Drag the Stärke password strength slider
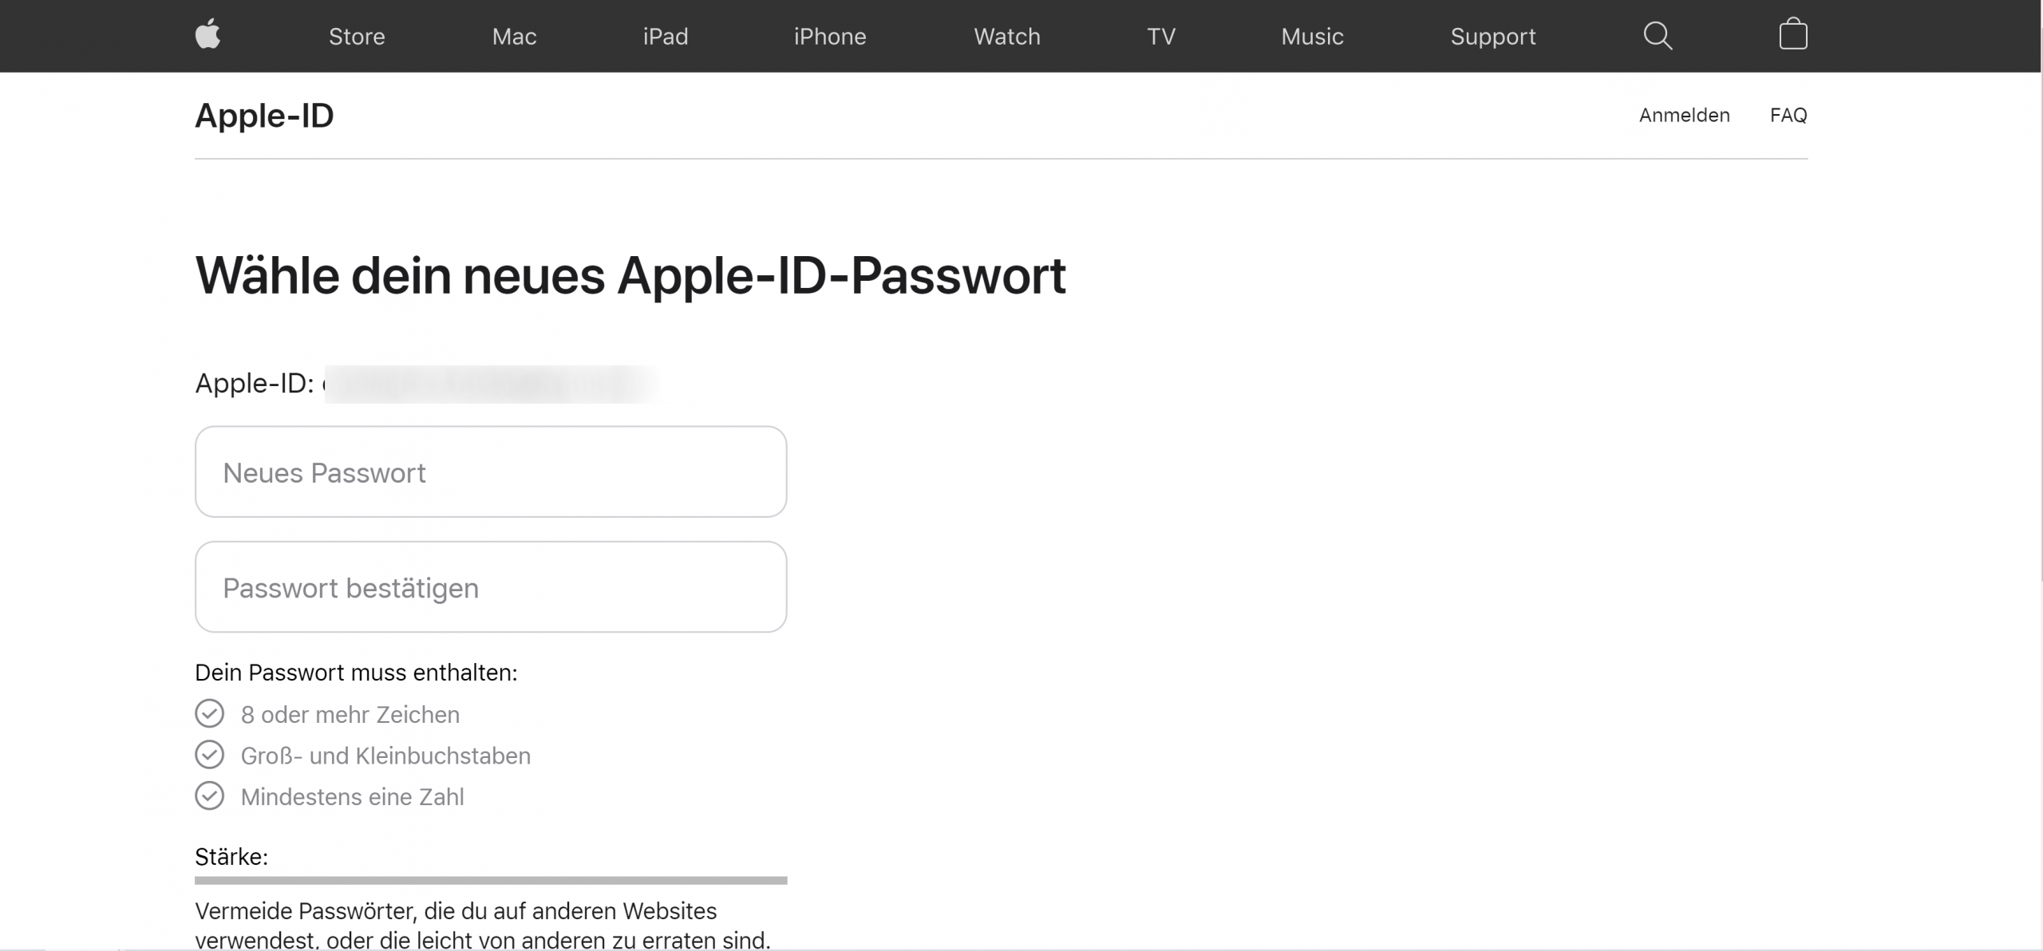 coord(492,881)
